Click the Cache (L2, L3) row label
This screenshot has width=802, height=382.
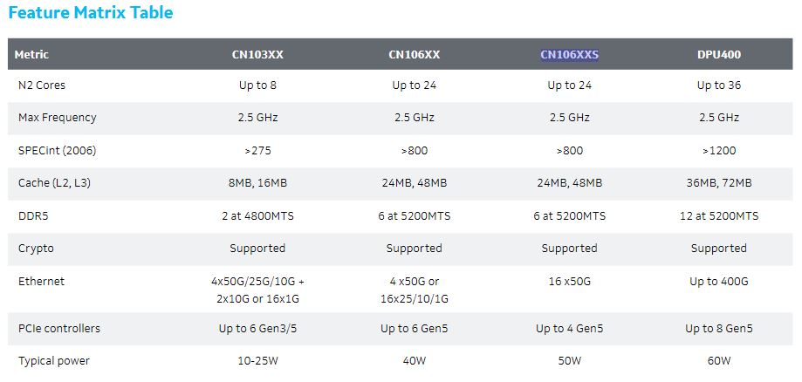coord(58,183)
